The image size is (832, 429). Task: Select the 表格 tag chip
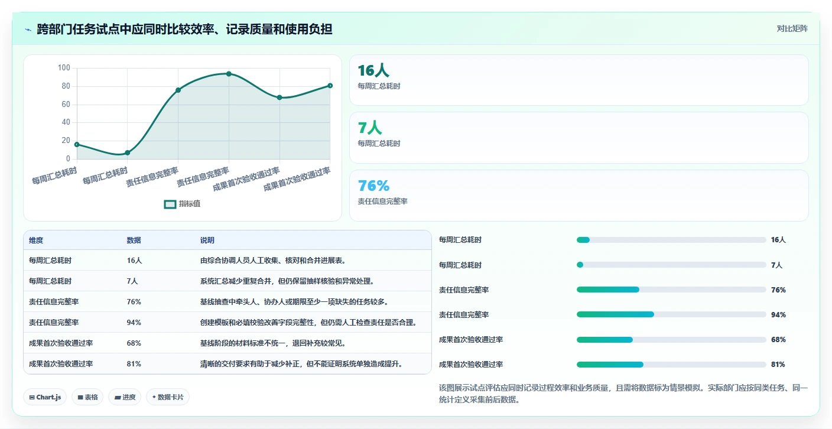point(87,397)
